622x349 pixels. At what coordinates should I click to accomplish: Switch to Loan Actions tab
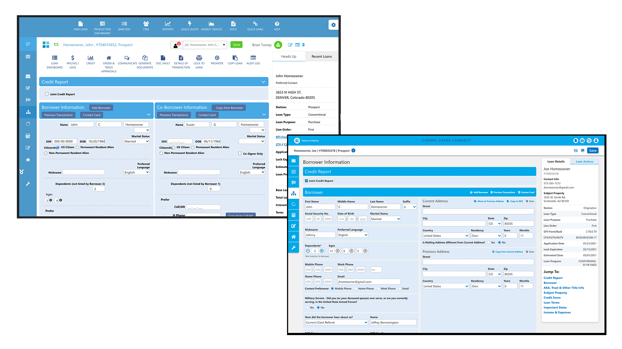pyautogui.click(x=584, y=162)
